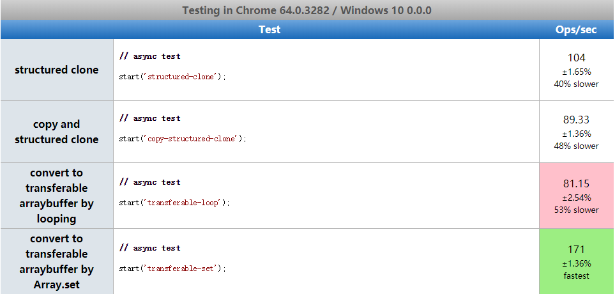Click the 89.33 ops/sec result value
This screenshot has width=615, height=296.
(576, 120)
